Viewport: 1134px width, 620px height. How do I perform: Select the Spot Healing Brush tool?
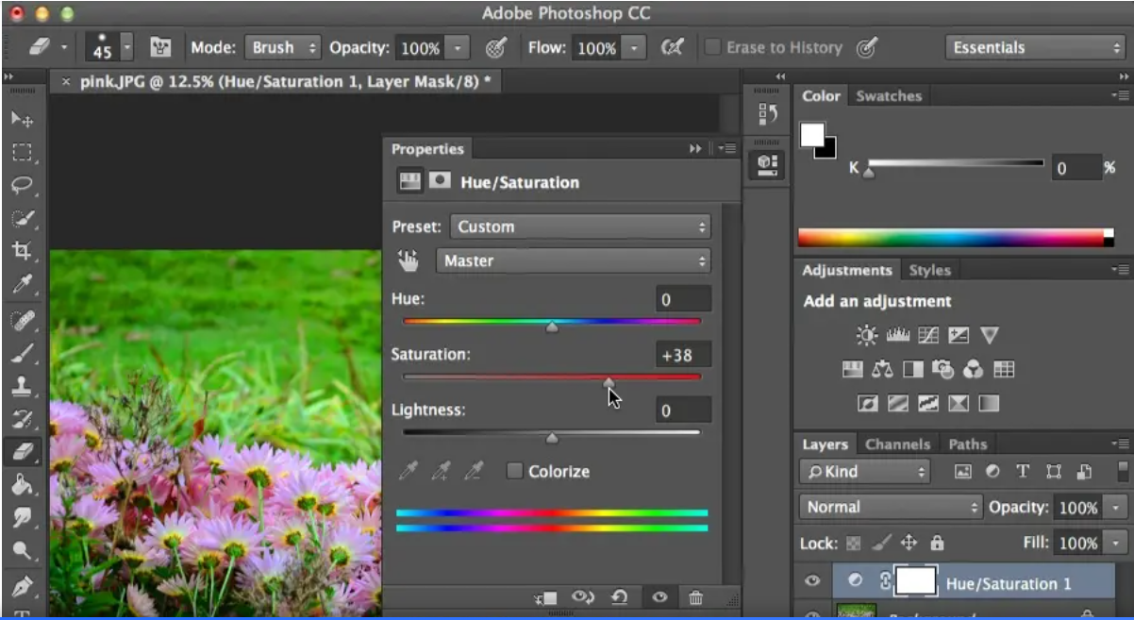tap(22, 321)
